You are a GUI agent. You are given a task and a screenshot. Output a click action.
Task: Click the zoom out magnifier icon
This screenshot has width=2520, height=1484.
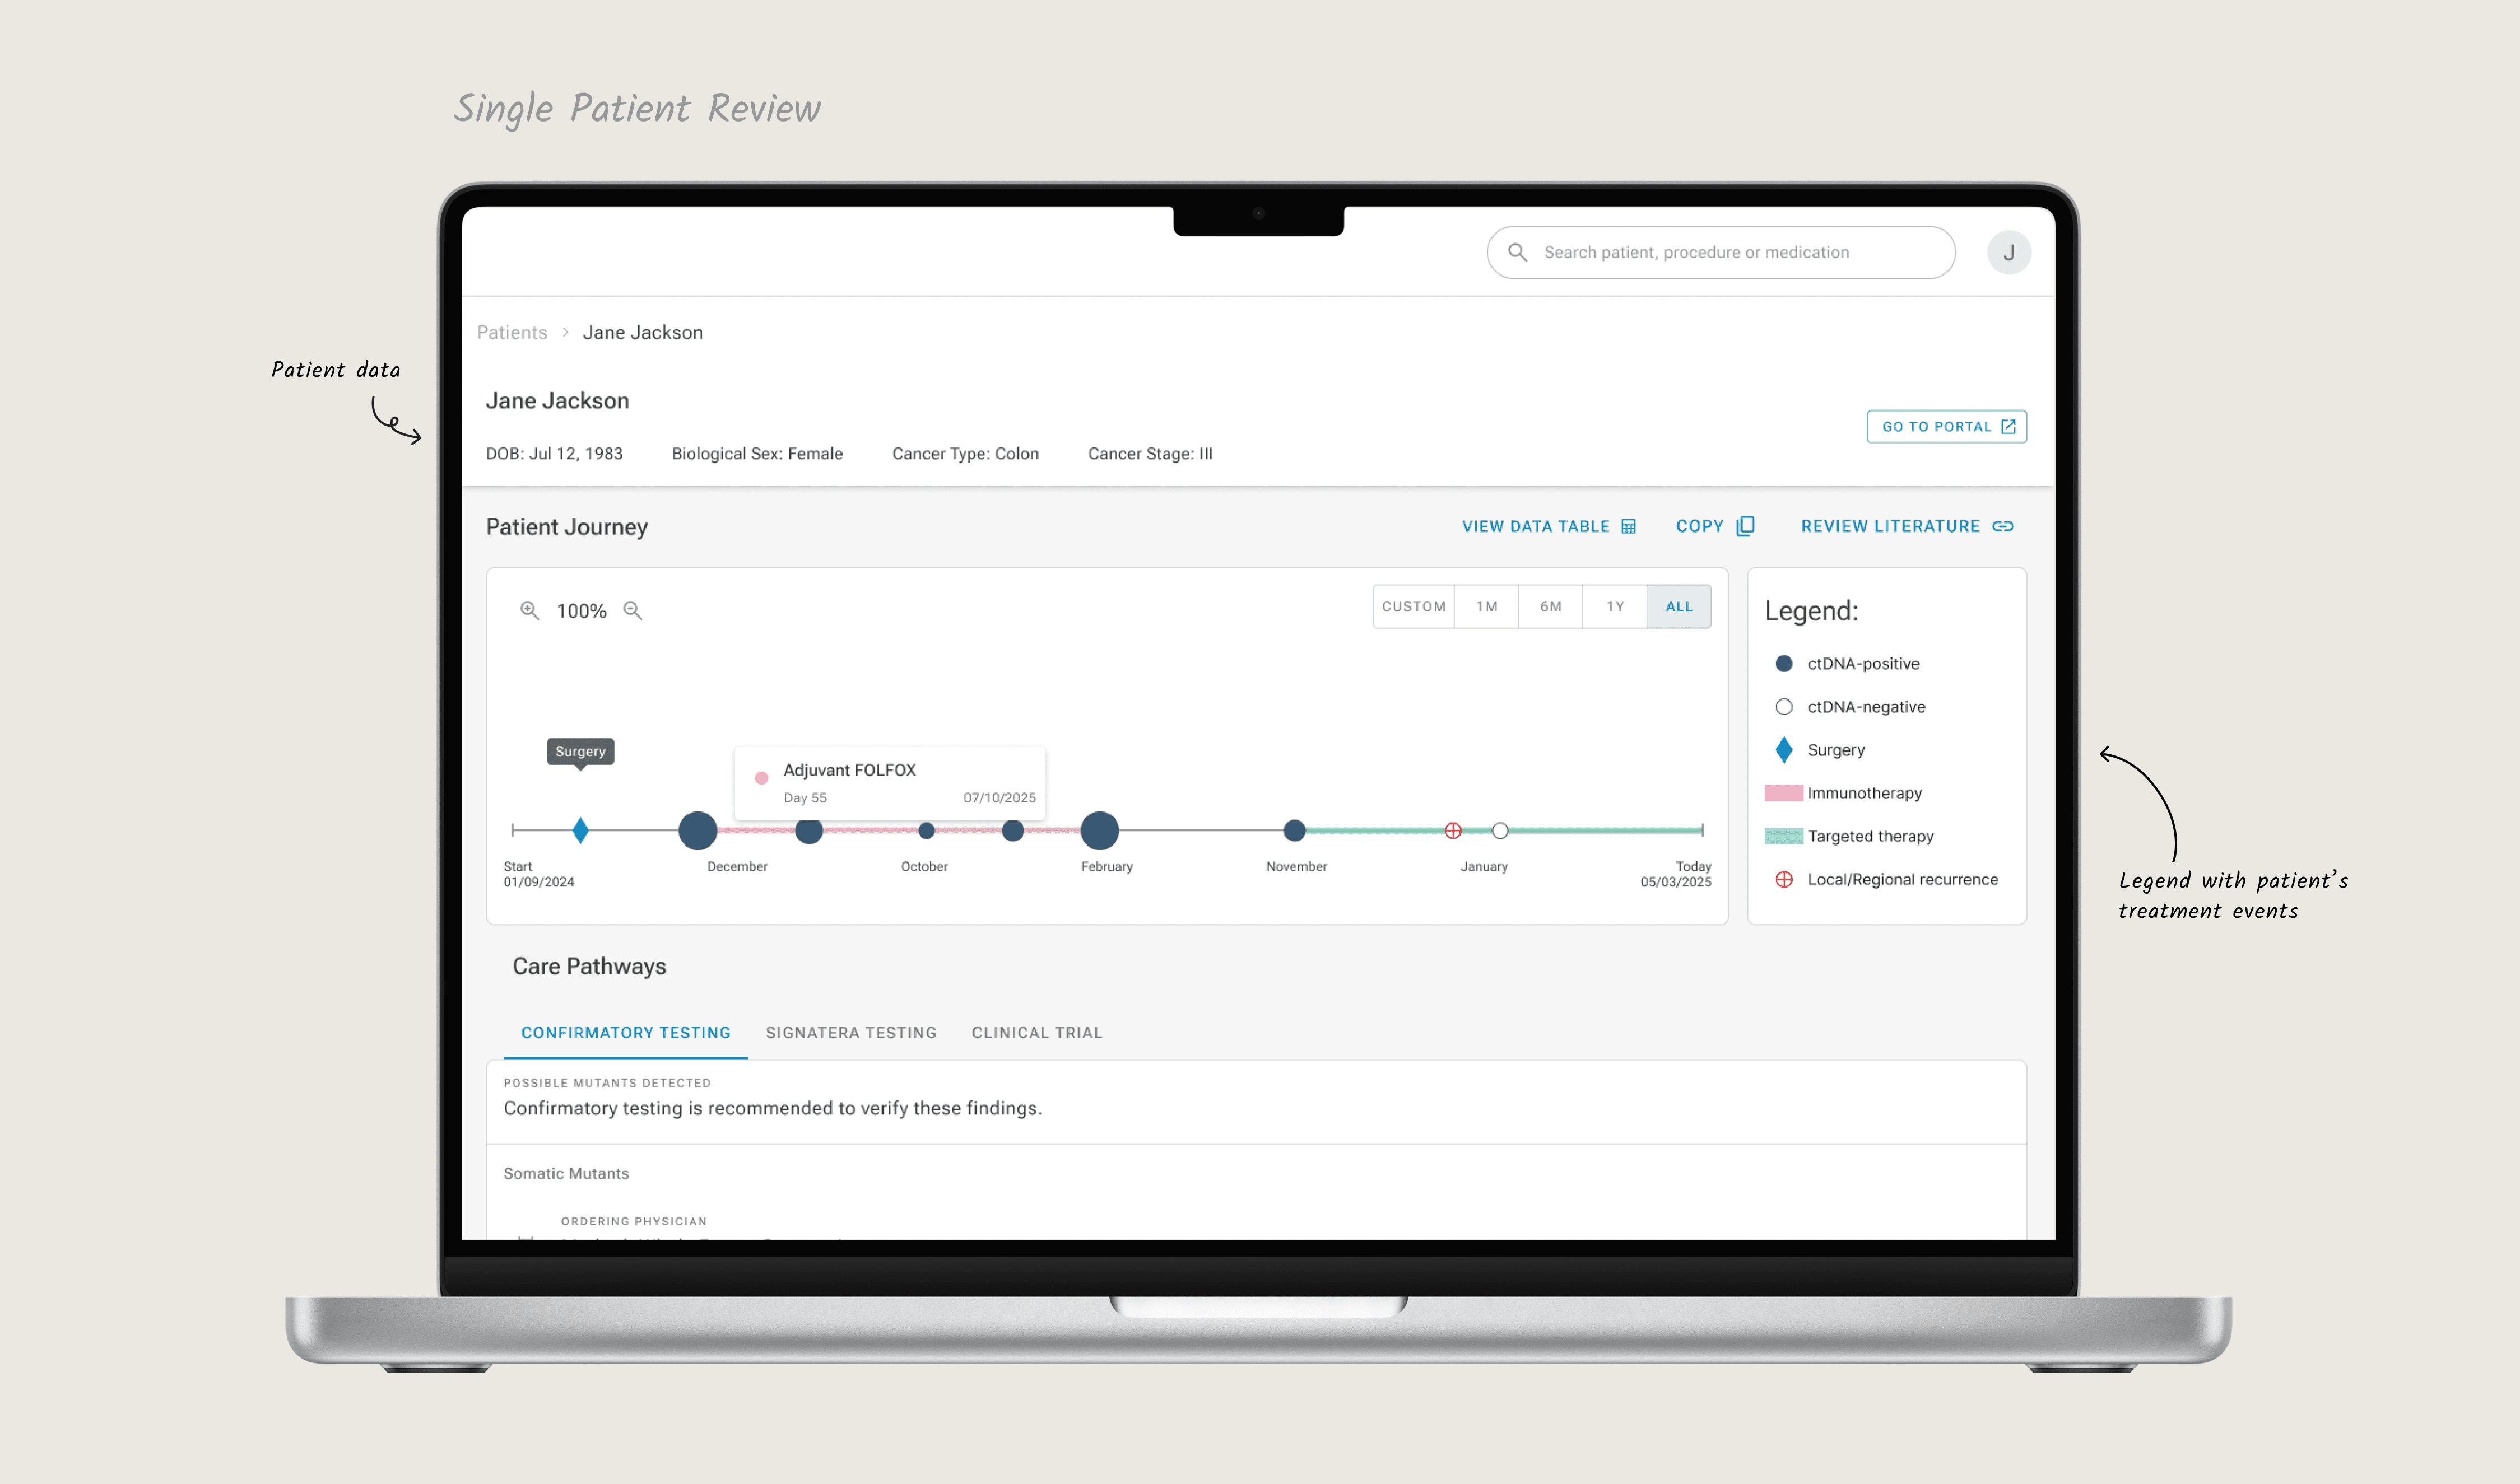633,610
